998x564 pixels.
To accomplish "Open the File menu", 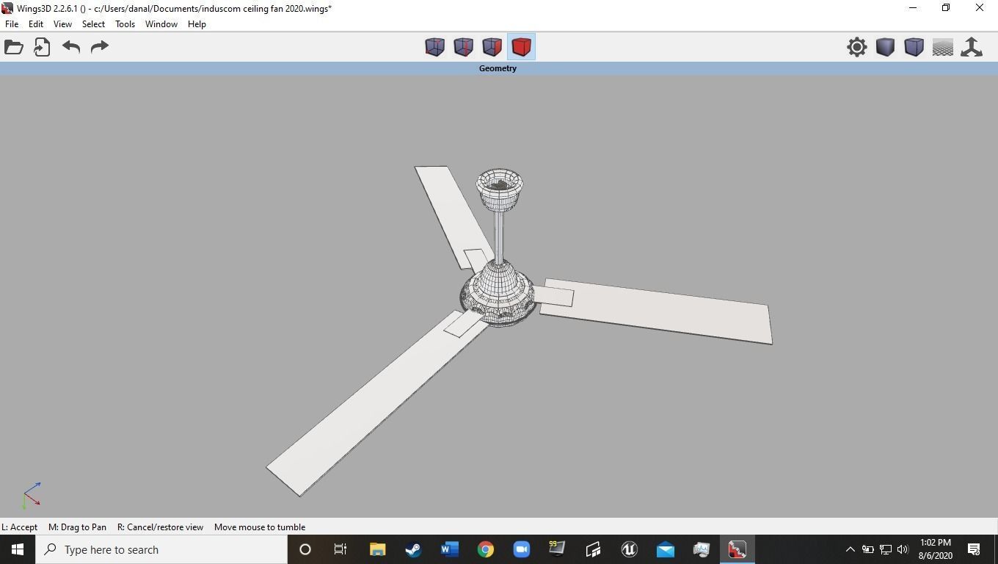I will point(12,24).
